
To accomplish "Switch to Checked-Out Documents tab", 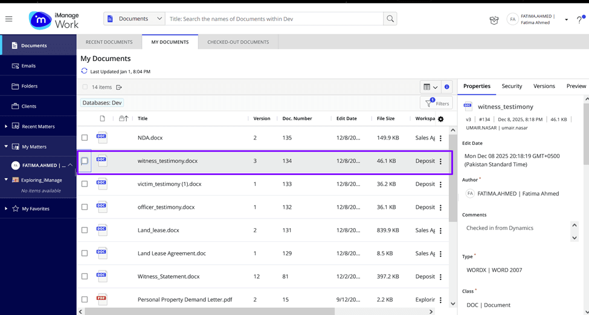I will tap(238, 42).
